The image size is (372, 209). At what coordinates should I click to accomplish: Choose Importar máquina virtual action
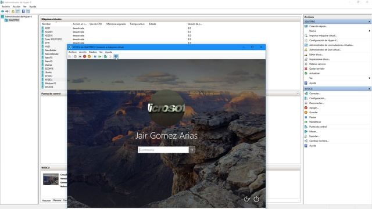click(323, 35)
